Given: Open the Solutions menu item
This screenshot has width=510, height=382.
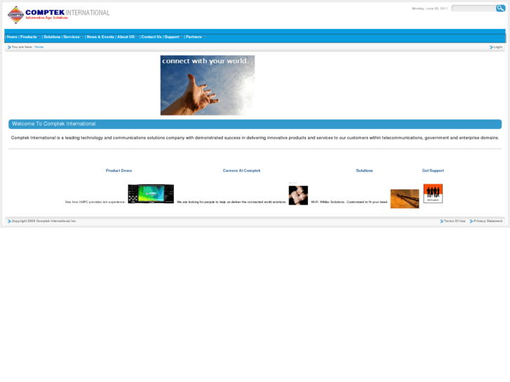Looking at the screenshot, I should 52,37.
